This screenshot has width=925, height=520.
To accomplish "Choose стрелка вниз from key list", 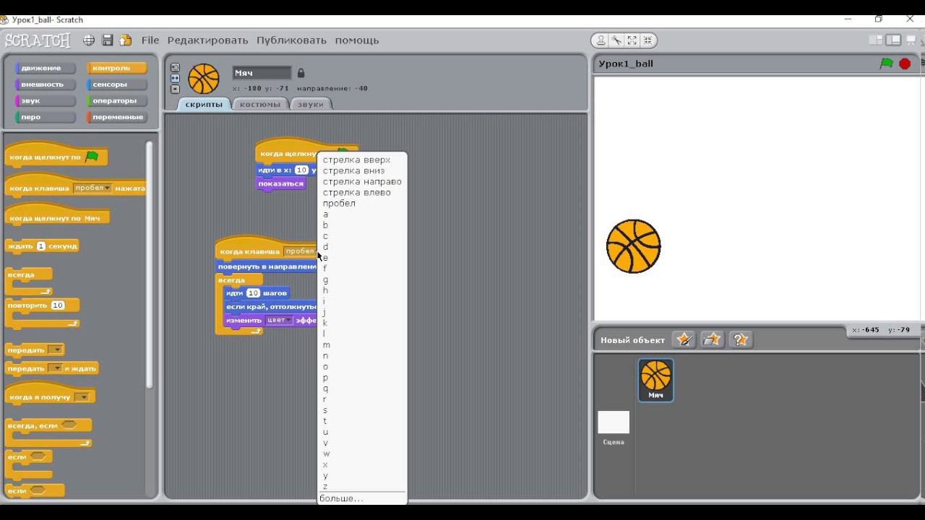I will (362, 170).
